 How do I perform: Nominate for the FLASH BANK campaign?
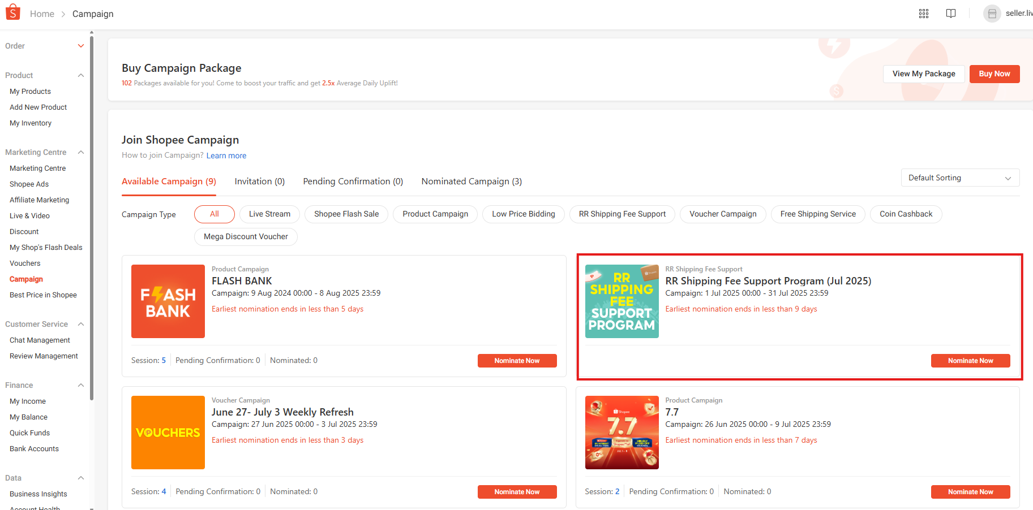coord(517,361)
